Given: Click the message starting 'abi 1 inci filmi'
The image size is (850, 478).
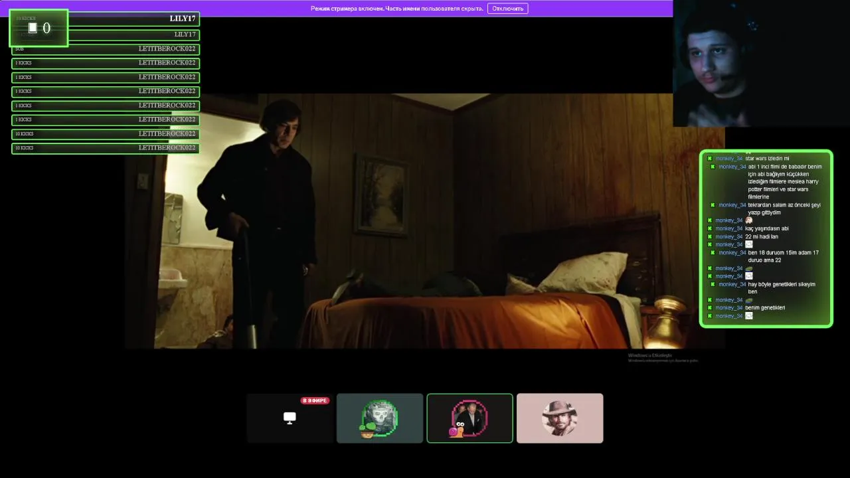Looking at the screenshot, I should (x=785, y=182).
